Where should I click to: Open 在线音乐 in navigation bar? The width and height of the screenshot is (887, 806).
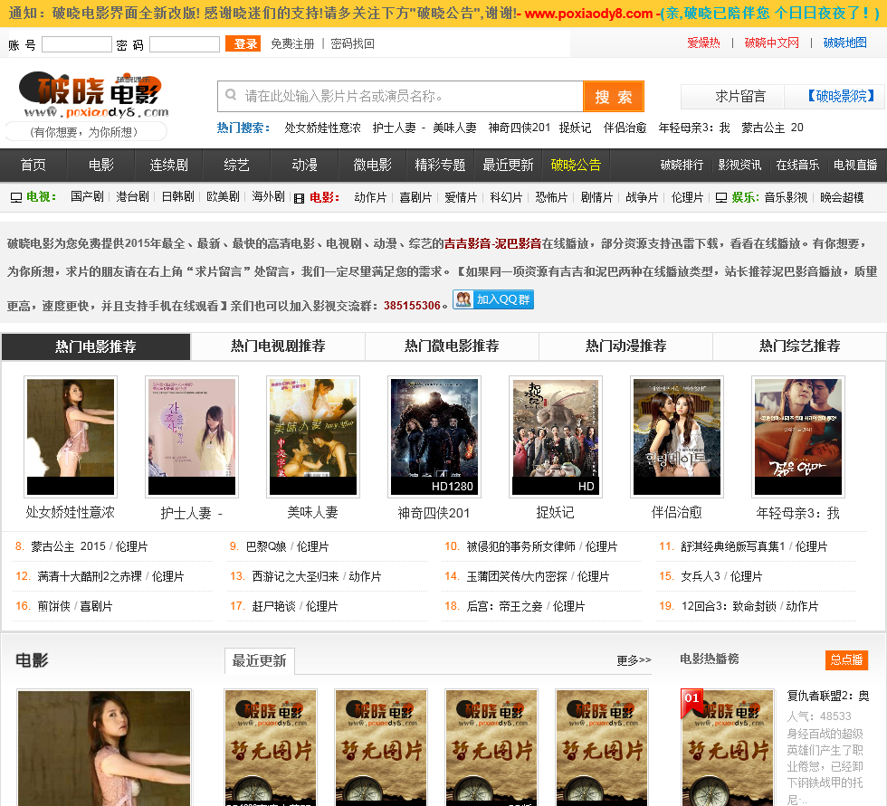tap(797, 165)
